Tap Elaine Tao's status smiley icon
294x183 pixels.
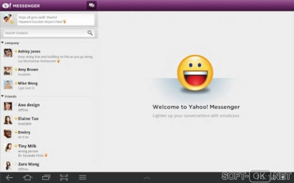pos(16,118)
